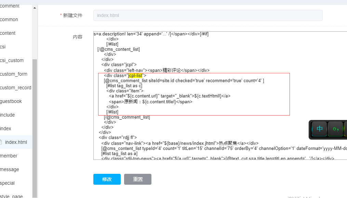This screenshot has height=198, width=347.
Task: Click the '[/@cms_content_list]' line
Action: click(x=119, y=49)
